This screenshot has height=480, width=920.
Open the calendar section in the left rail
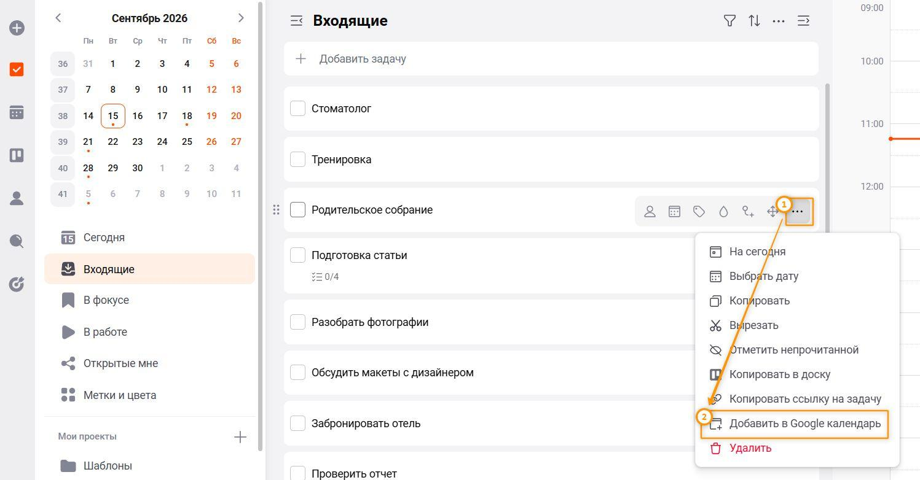click(17, 112)
